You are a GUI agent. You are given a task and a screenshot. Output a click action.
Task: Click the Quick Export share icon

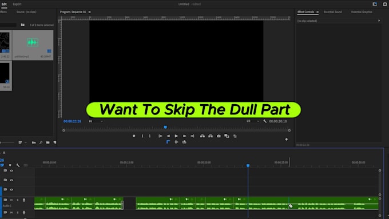click(x=385, y=4)
